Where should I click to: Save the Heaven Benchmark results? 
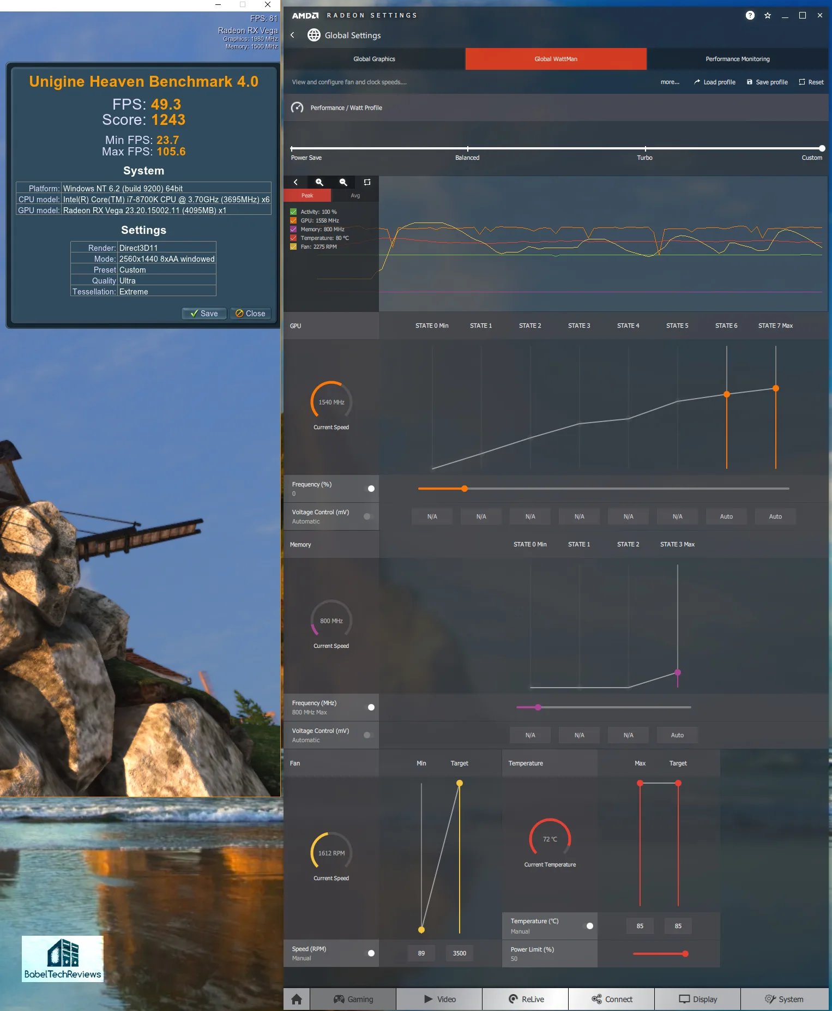click(x=204, y=313)
